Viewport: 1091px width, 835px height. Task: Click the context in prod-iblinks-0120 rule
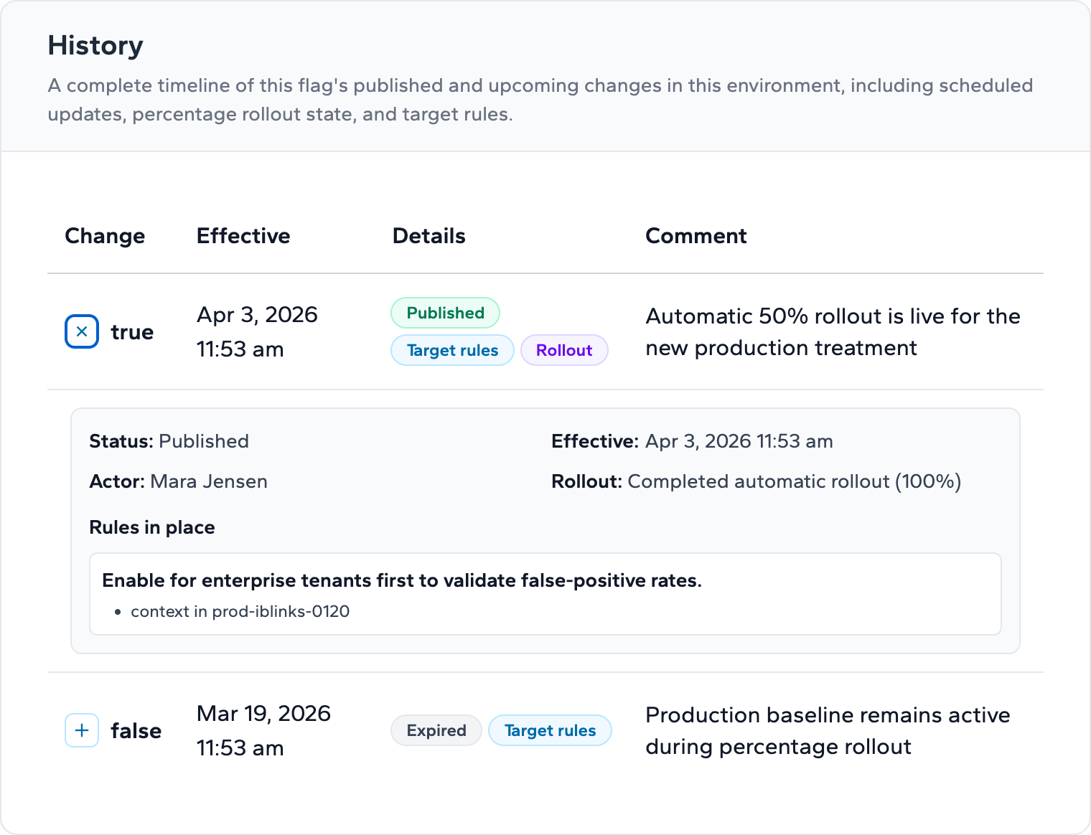click(240, 611)
